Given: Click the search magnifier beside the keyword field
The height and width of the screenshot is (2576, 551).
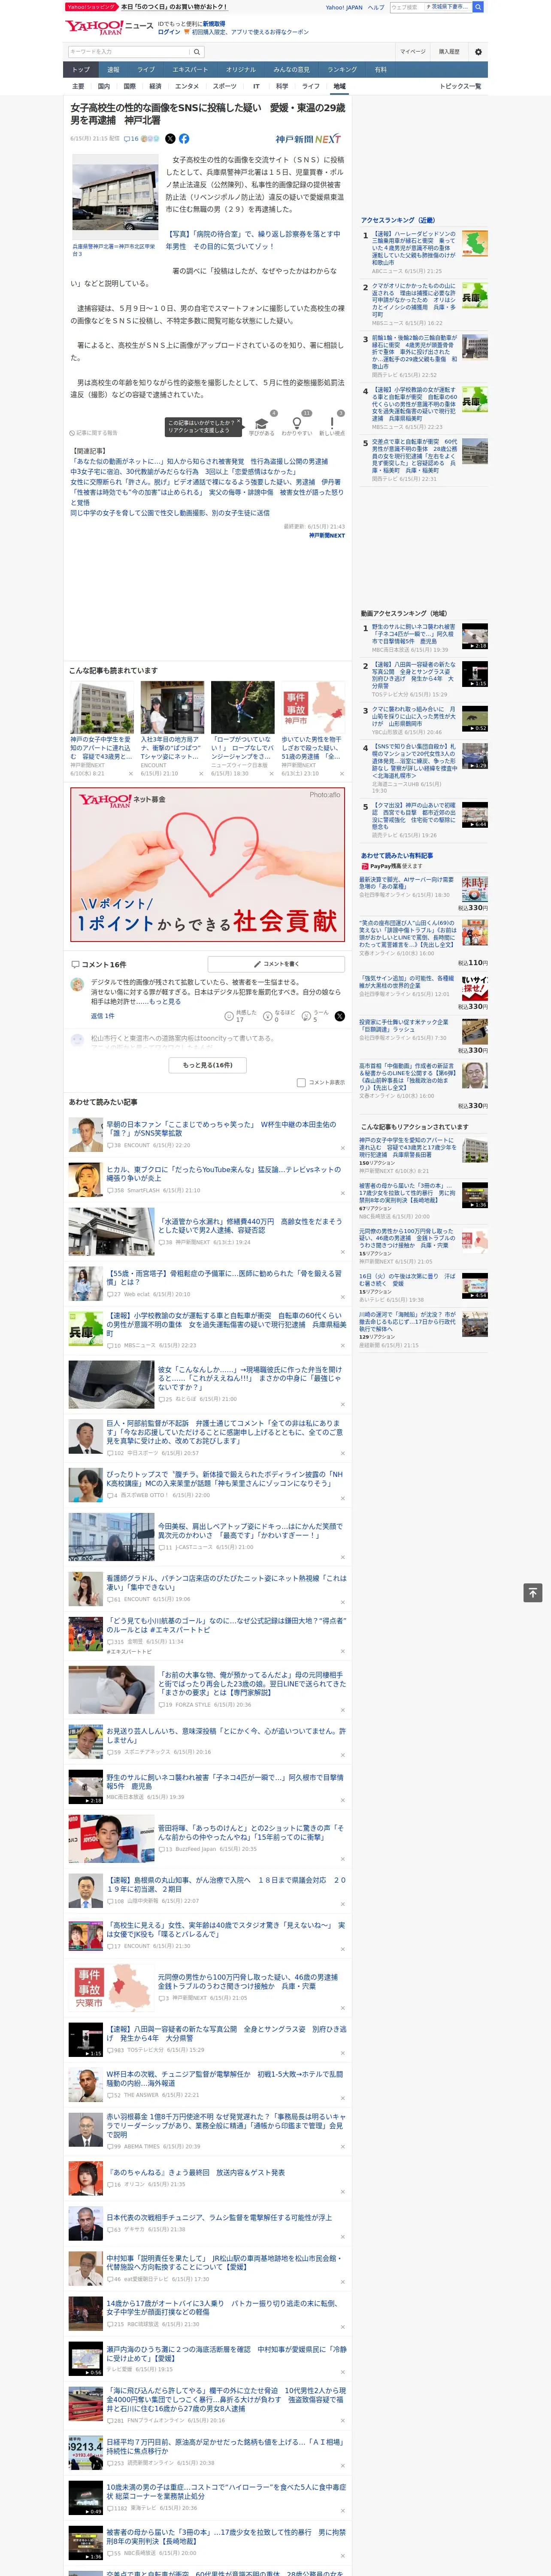Looking at the screenshot, I should 197,52.
